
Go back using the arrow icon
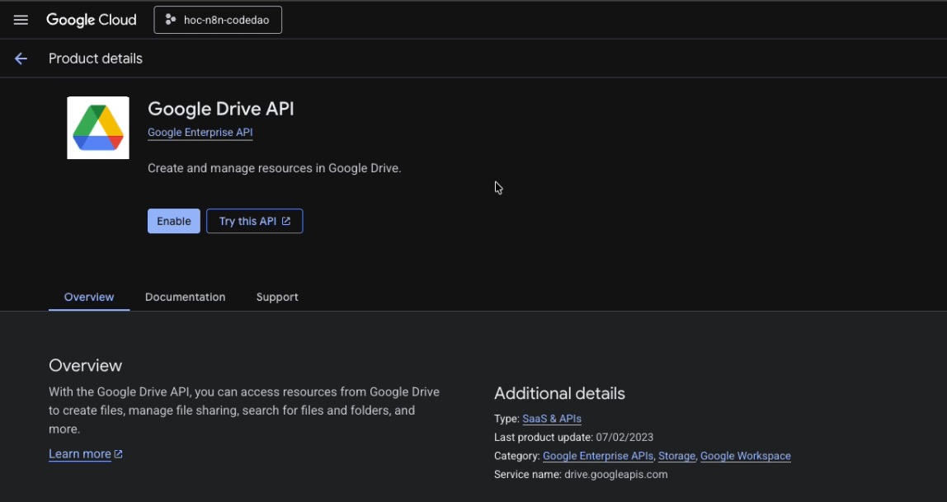21,59
